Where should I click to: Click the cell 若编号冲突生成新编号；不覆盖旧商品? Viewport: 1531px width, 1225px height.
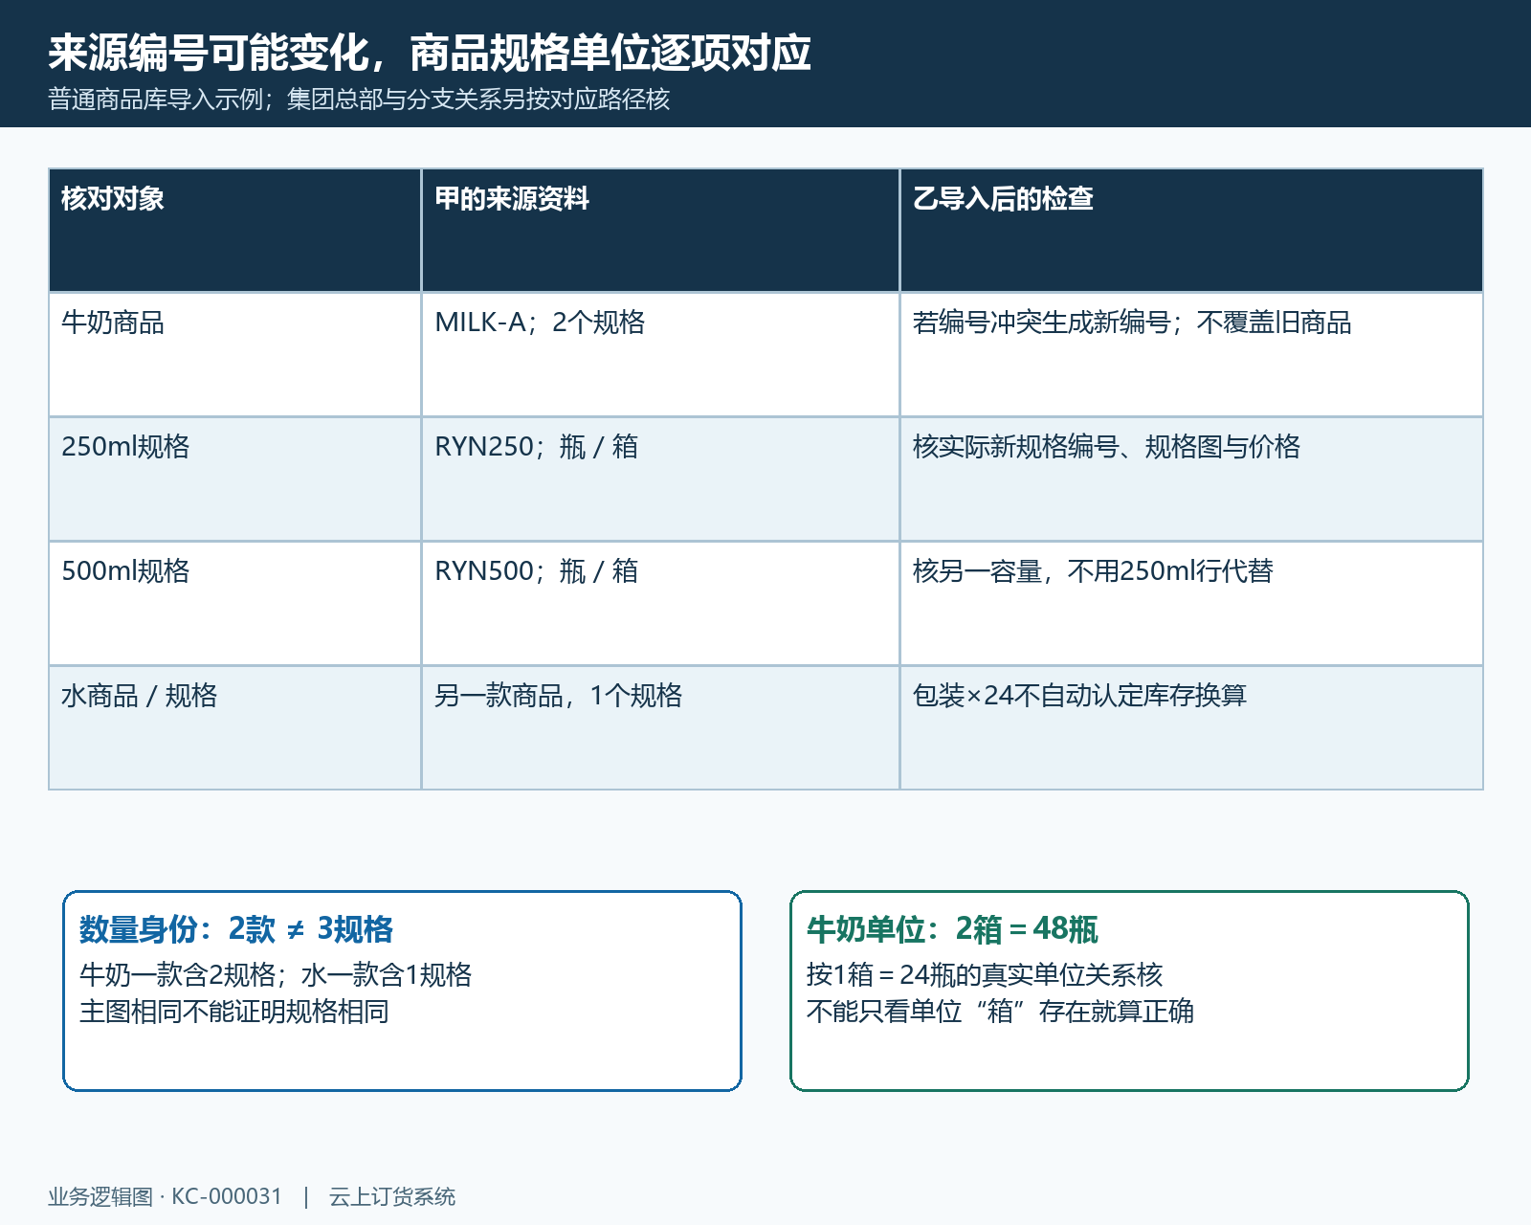[x=1191, y=355]
